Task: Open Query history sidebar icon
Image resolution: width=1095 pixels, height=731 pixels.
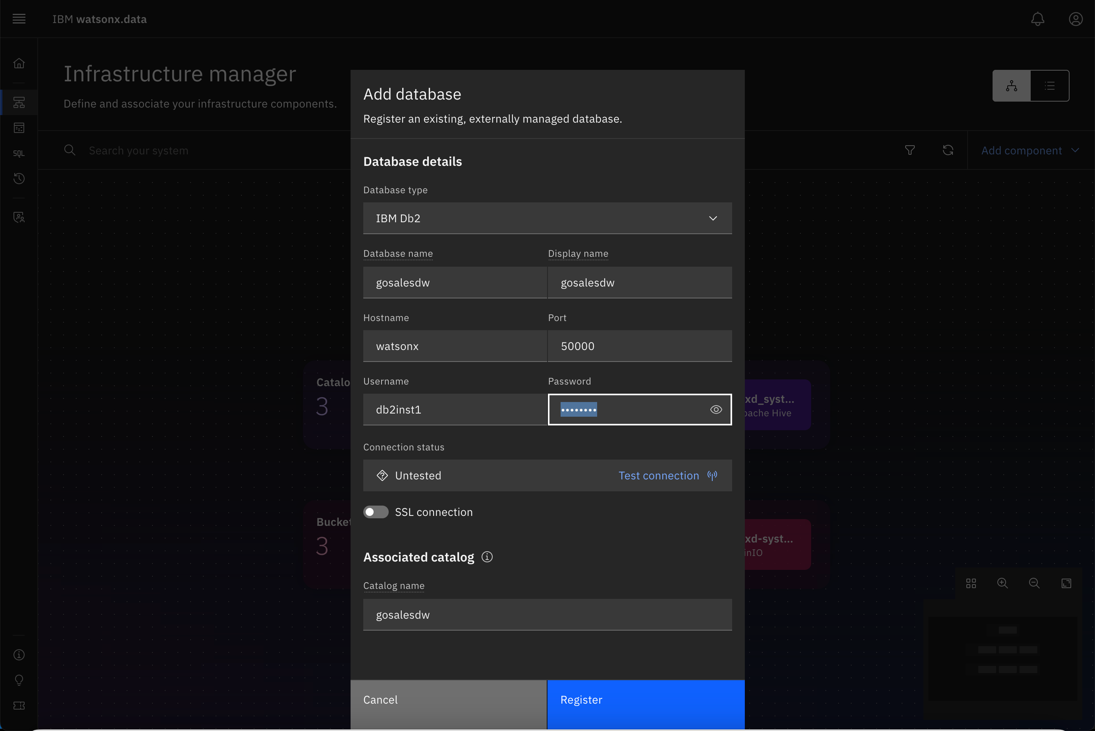Action: (x=19, y=179)
